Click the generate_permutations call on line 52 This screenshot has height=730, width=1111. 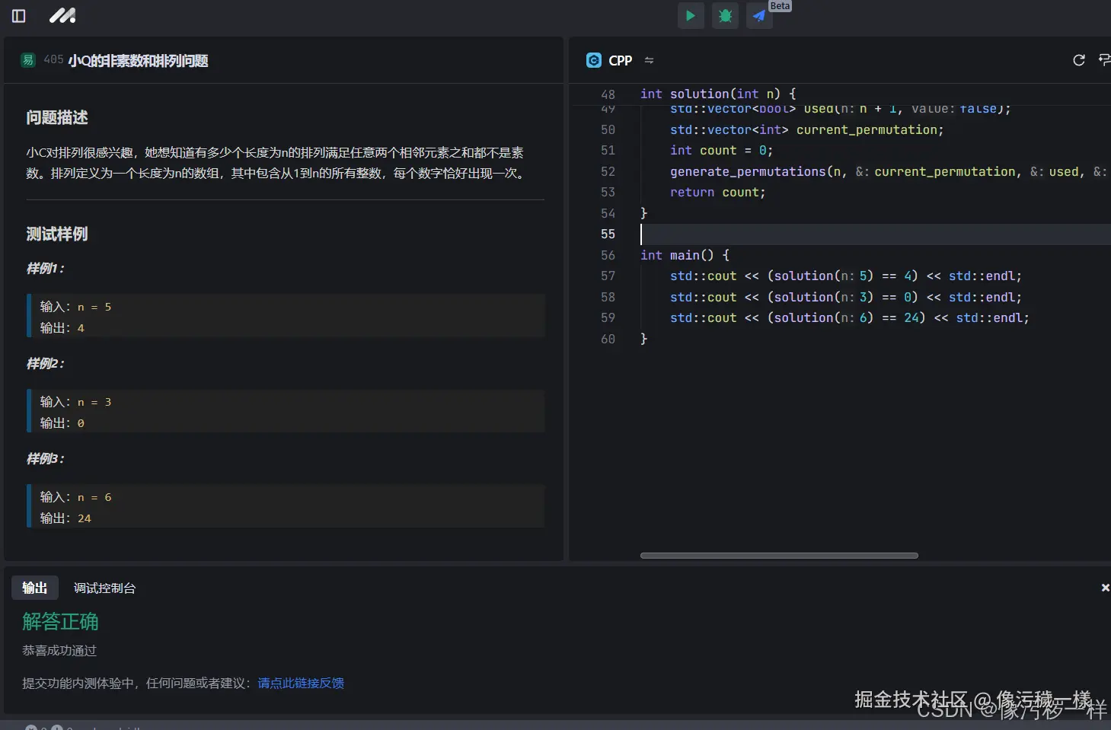click(x=889, y=171)
